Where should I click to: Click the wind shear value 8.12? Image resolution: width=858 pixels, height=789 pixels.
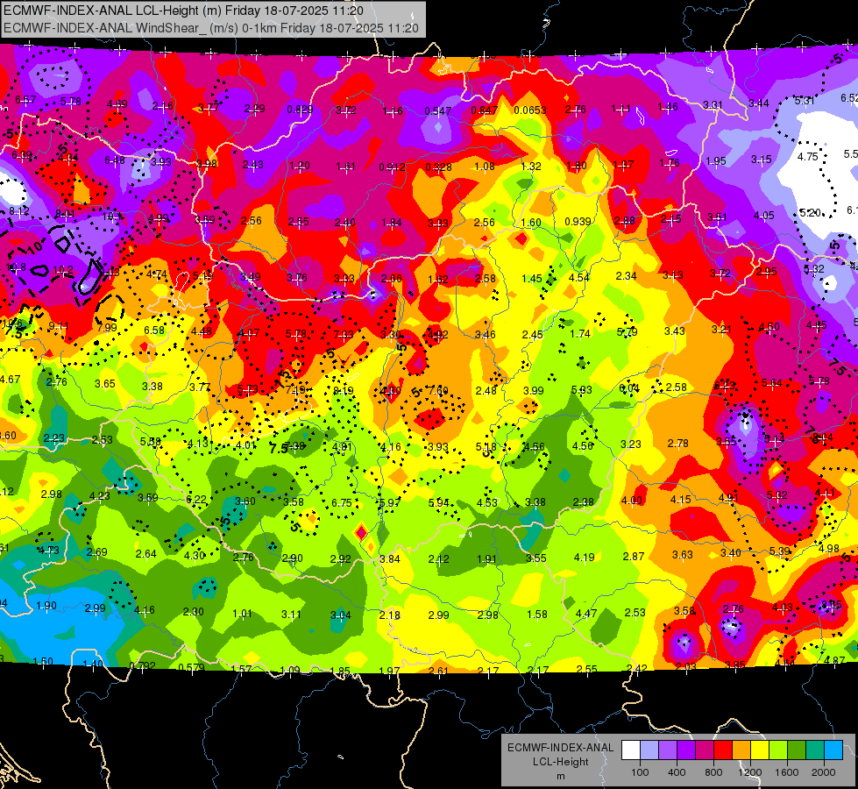tap(18, 210)
